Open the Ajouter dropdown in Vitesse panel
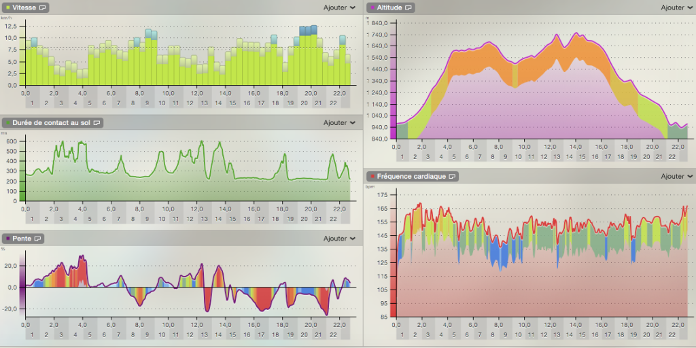Image resolution: width=696 pixels, height=348 pixels. pos(339,7)
